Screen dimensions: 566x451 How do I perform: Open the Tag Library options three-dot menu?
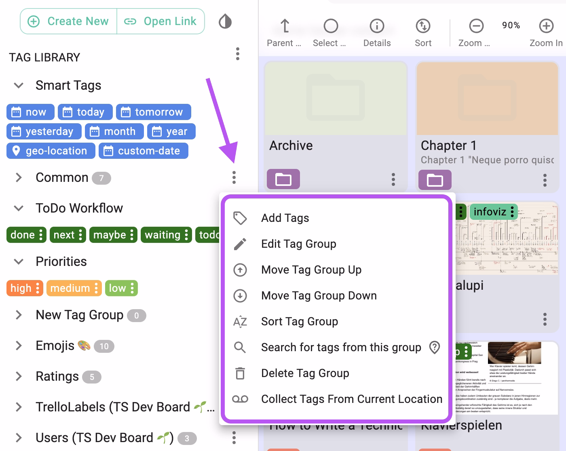tap(238, 53)
